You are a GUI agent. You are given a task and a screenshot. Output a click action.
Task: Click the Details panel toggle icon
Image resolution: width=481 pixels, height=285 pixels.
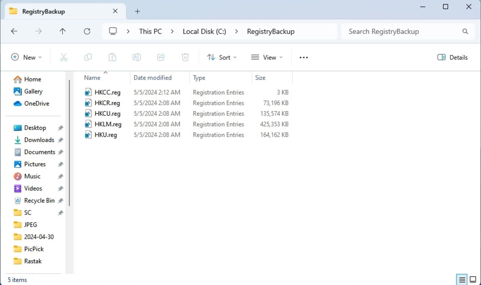(442, 57)
